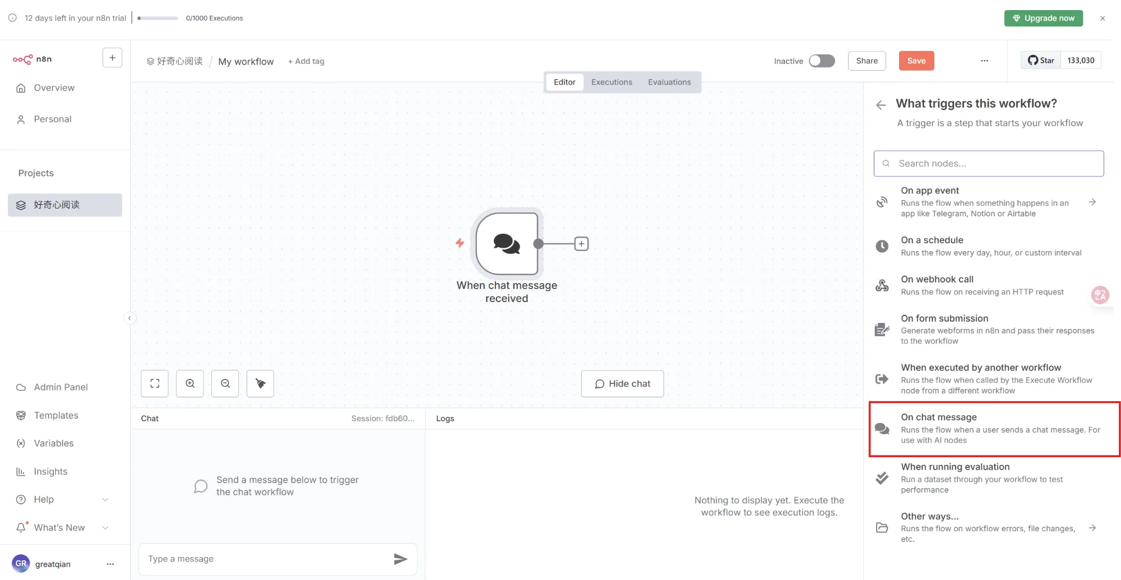Click the tidy up workflow button
1121x580 pixels.
260,383
